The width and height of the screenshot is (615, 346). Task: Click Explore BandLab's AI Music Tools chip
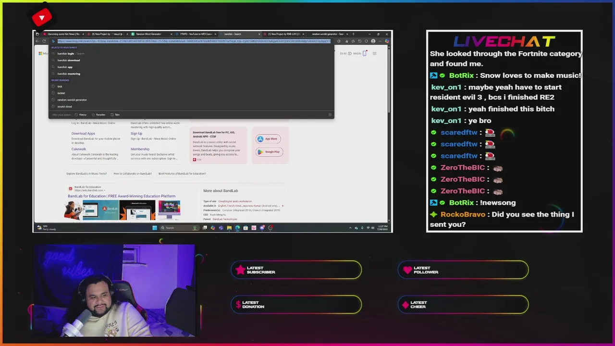86,174
